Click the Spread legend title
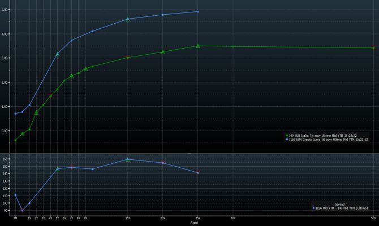Viewport: 379px width, 226px height. tap(340, 204)
